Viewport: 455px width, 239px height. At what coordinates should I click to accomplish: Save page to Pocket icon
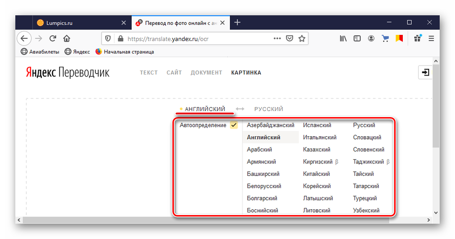290,39
